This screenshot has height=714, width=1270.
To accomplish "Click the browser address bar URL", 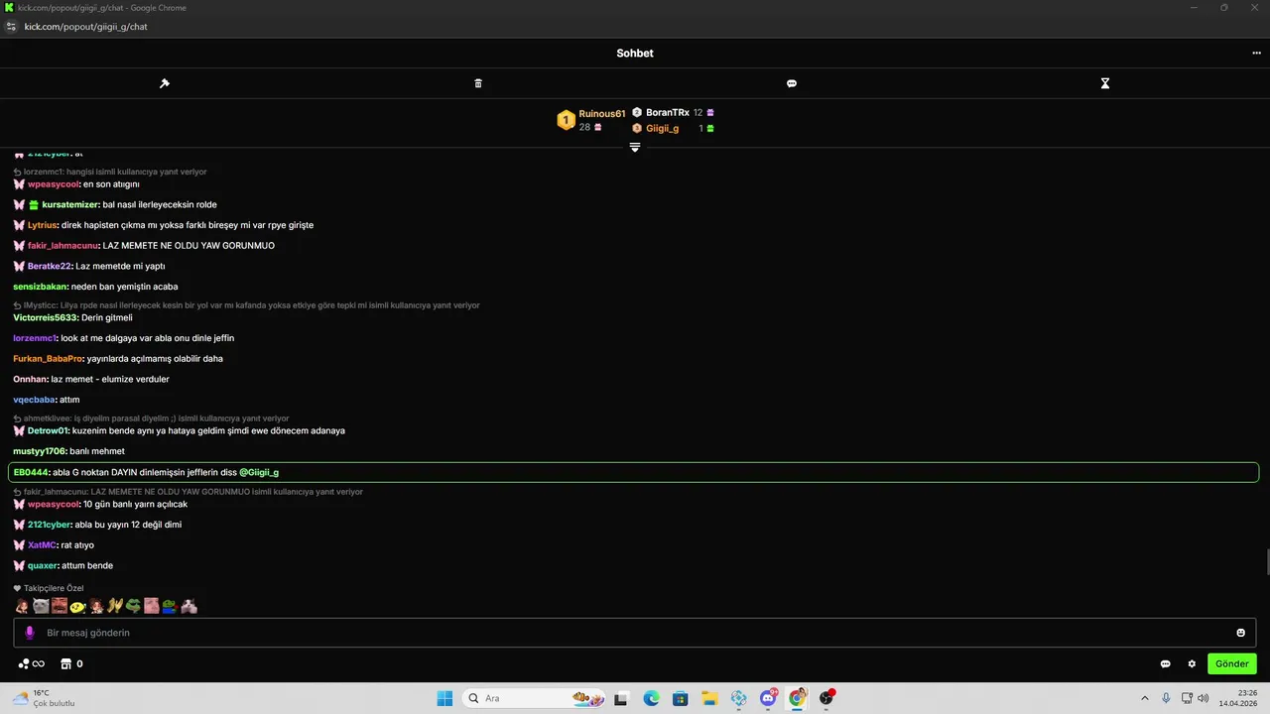I will (x=86, y=27).
